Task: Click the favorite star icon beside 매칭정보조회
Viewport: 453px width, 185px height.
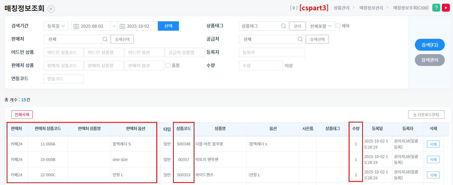Action: [x=51, y=9]
